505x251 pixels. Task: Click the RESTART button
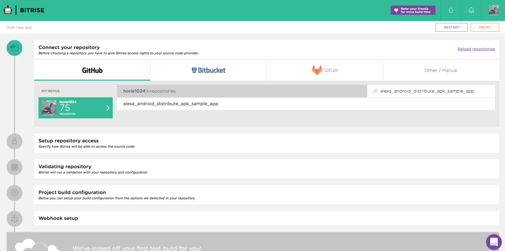click(x=452, y=28)
